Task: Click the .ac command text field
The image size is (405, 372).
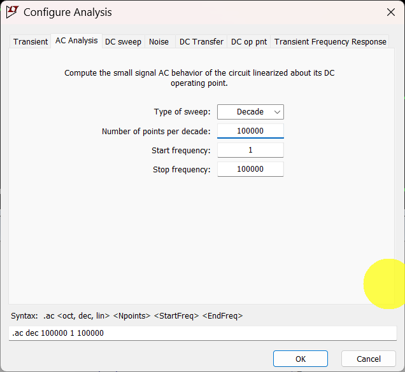Action: coord(204,333)
